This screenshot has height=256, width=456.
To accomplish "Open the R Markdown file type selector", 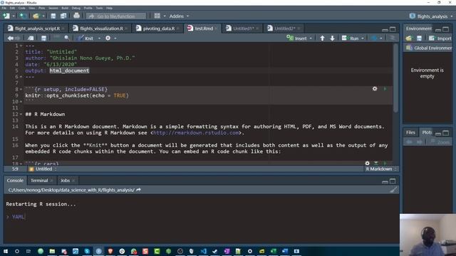I will [x=380, y=169].
